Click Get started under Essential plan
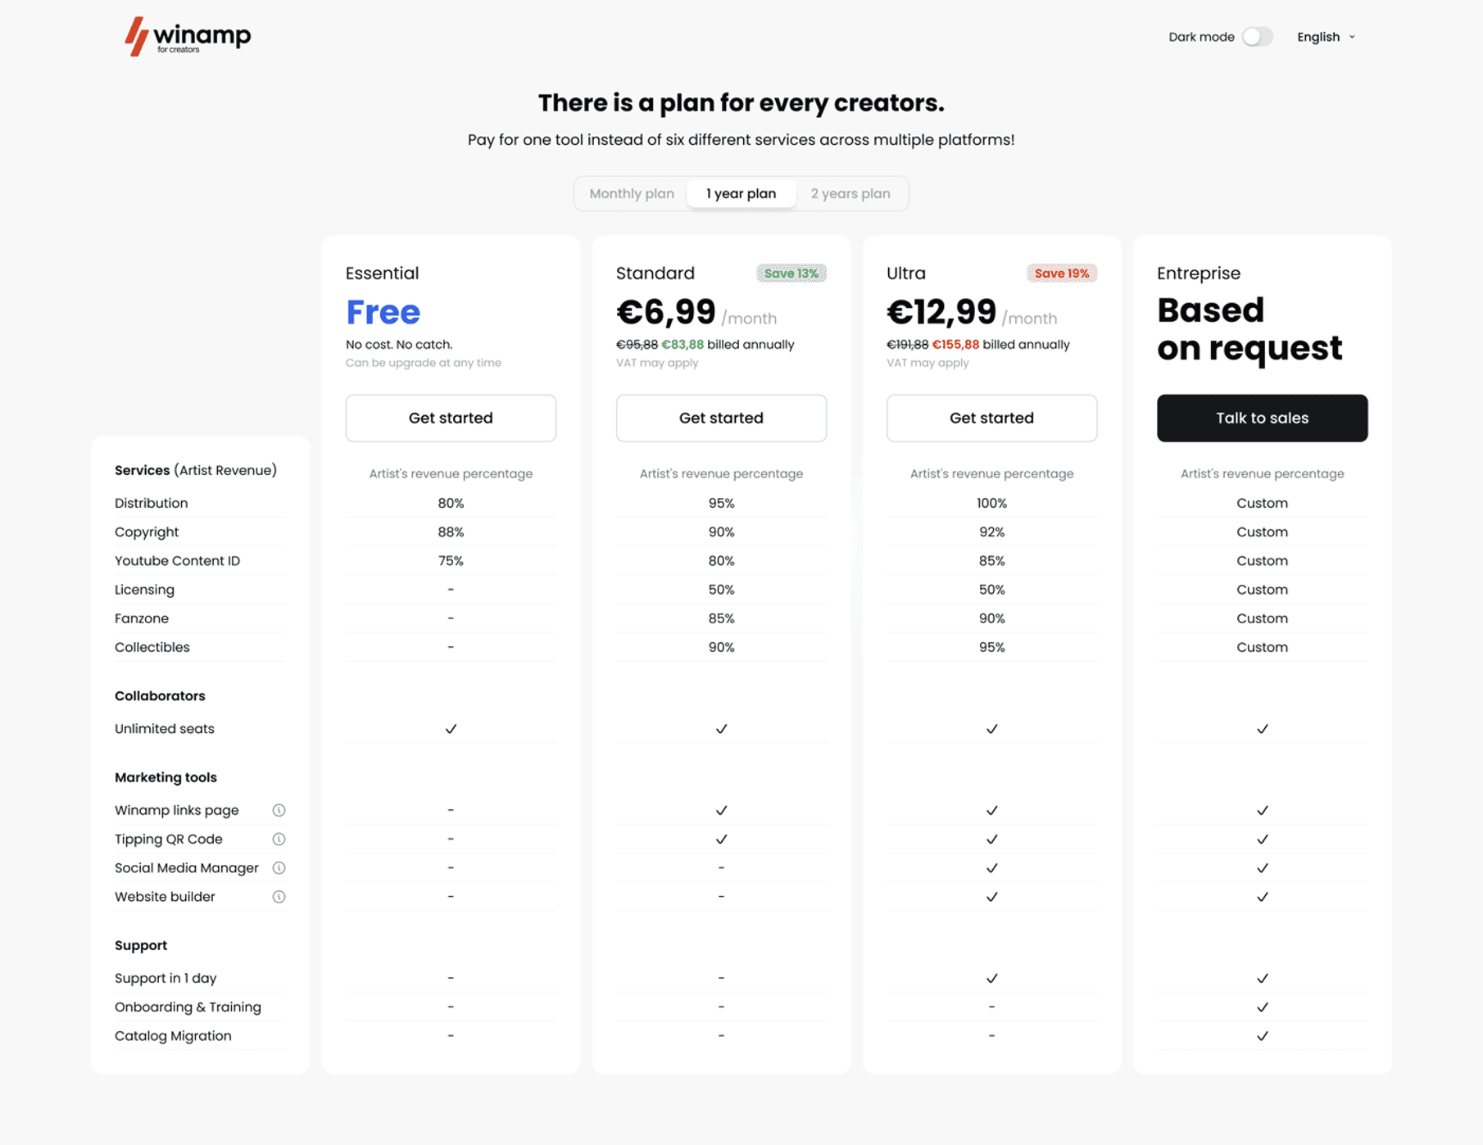Viewport: 1483px width, 1145px height. point(451,419)
